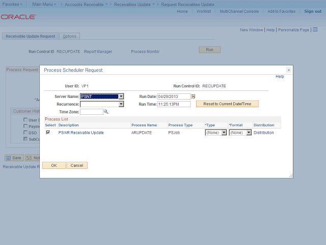Open the Receivables Update breadcrumb dropdown
The width and height of the screenshot is (326, 245).
pyautogui.click(x=154, y=4)
